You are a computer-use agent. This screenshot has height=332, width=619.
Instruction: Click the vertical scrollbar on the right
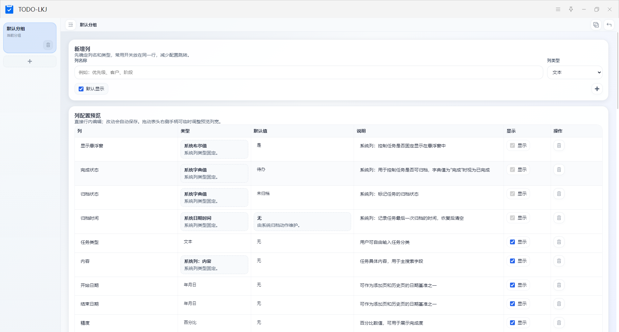click(617, 71)
